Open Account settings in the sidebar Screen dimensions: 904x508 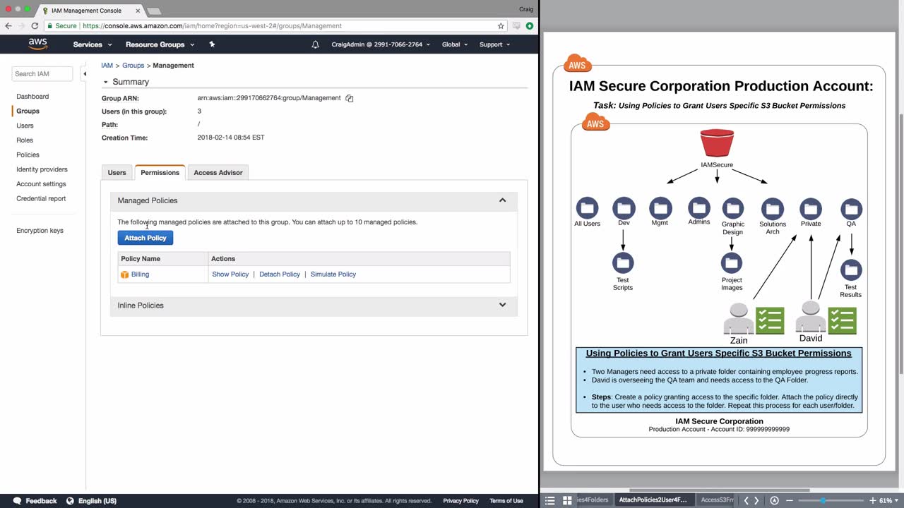[x=41, y=184]
